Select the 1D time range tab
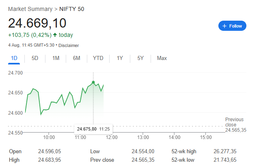Image resolution: width=261 pixels, height=167 pixels. (x=14, y=58)
